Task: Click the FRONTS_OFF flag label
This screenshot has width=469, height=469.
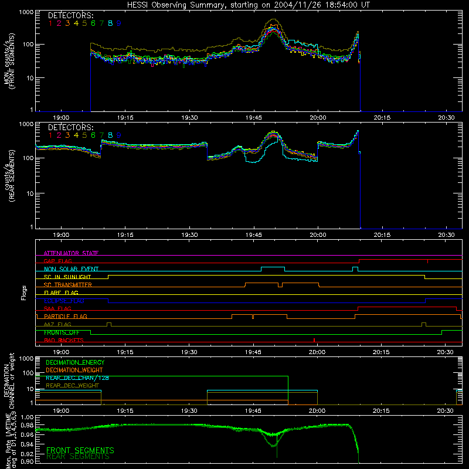Action: pos(62,332)
